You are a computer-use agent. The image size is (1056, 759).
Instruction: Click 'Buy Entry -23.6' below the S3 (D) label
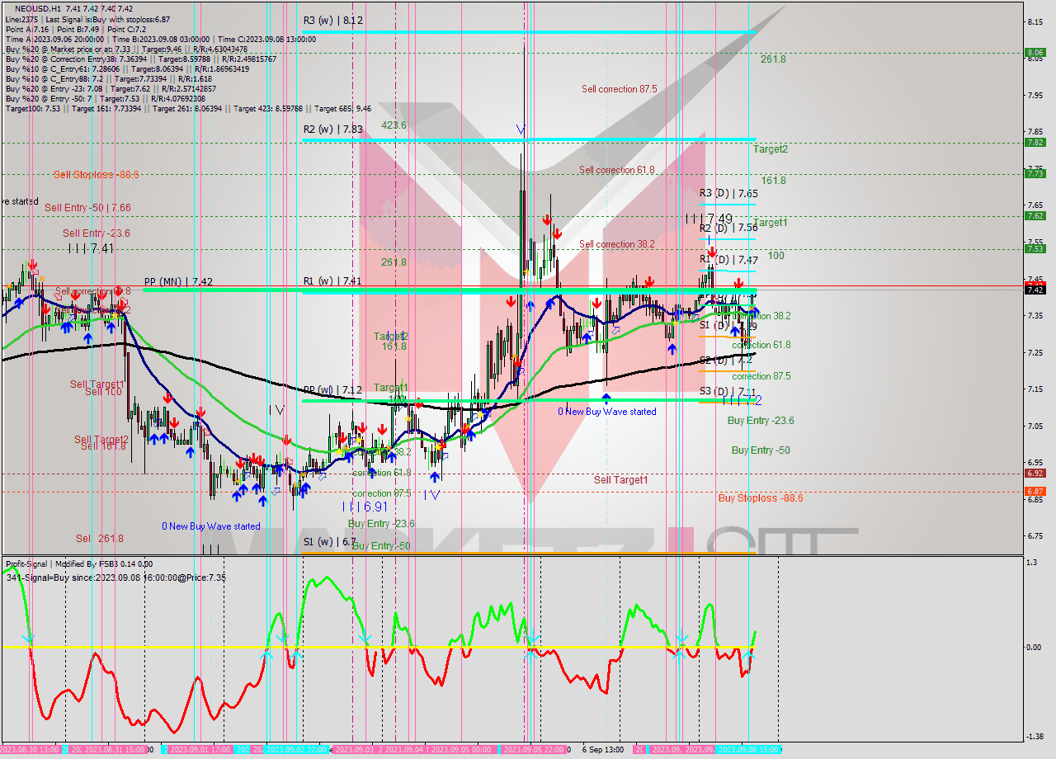click(761, 421)
